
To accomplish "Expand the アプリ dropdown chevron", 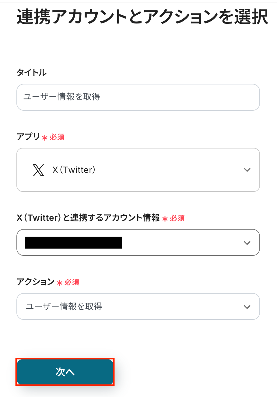I will pos(247,170).
